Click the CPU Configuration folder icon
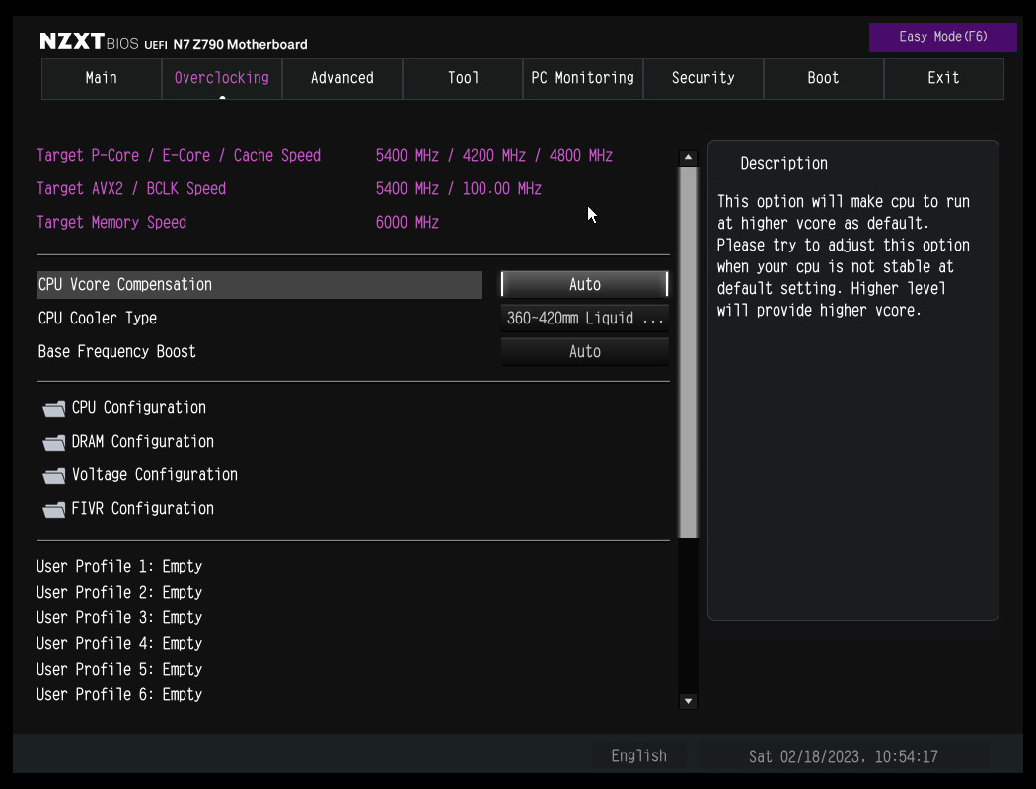 [54, 409]
